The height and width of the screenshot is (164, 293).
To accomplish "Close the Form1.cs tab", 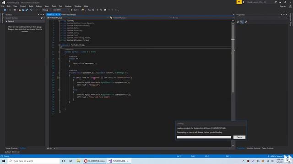I will (x=59, y=15).
